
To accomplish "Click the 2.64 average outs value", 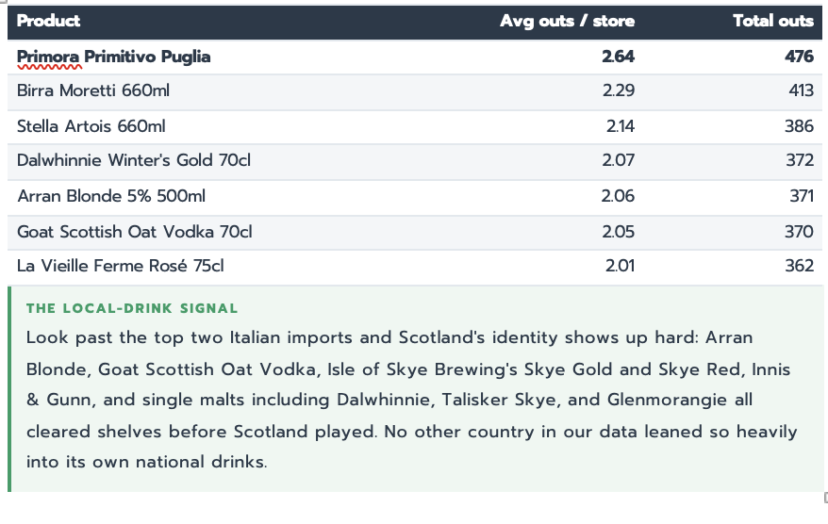I will [x=618, y=57].
